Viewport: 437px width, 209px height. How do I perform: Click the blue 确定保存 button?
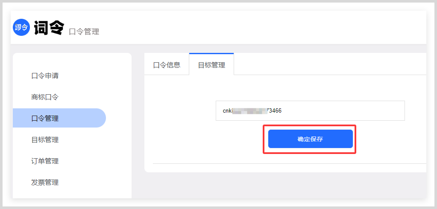(311, 139)
